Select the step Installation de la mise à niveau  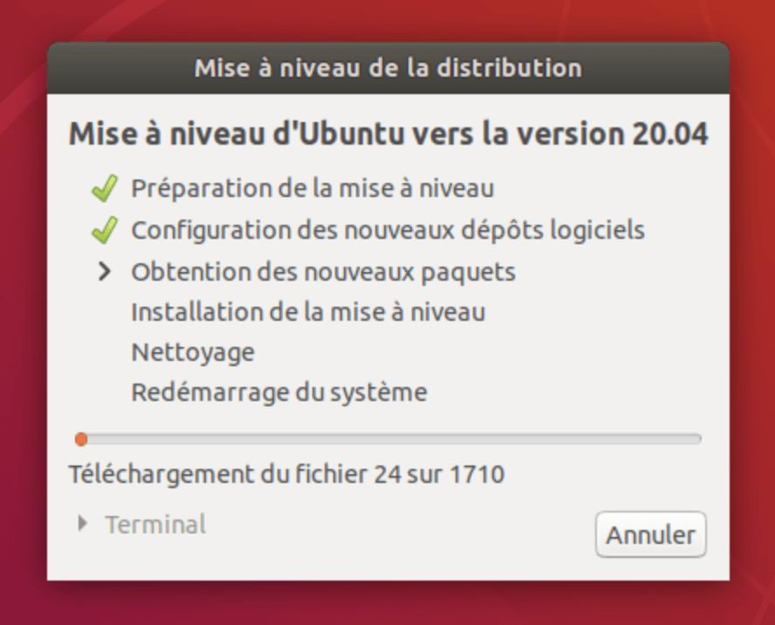tap(308, 312)
